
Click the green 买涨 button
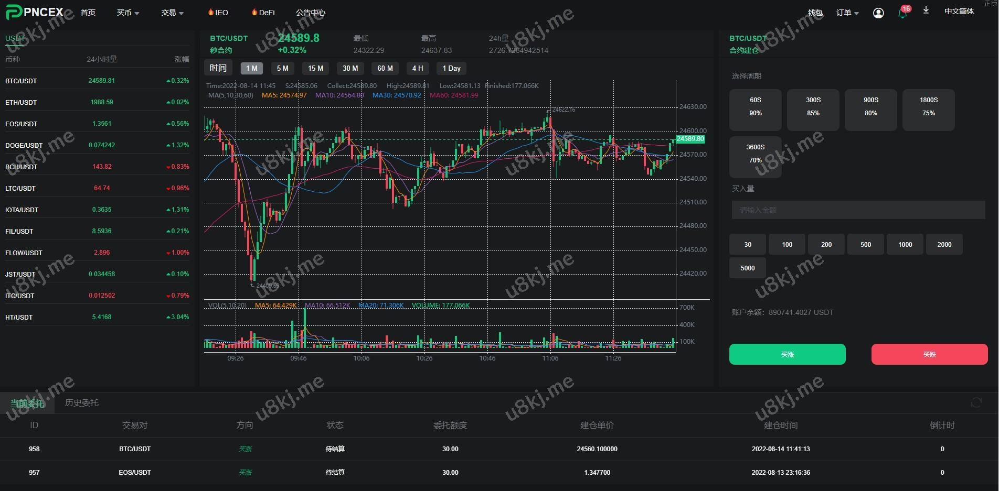point(787,354)
